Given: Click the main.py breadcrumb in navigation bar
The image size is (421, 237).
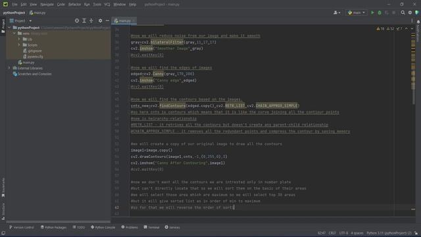Looking at the screenshot, I should (37, 13).
